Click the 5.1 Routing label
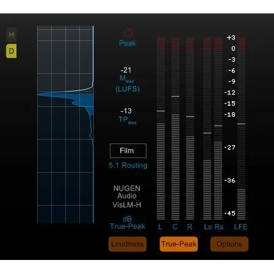274x274 pixels. point(128,165)
